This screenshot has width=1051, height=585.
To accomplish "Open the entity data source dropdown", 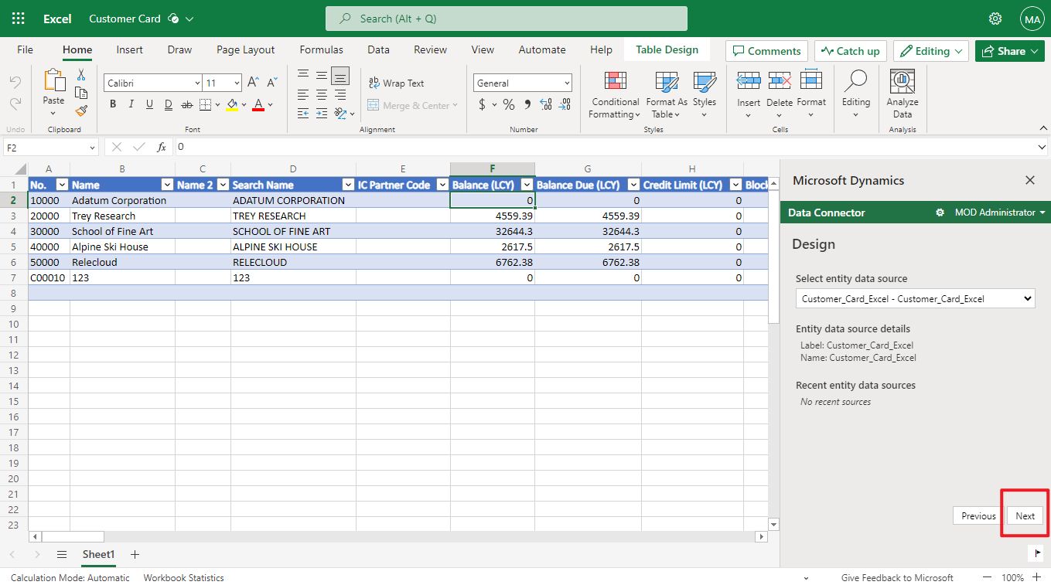I will 915,298.
